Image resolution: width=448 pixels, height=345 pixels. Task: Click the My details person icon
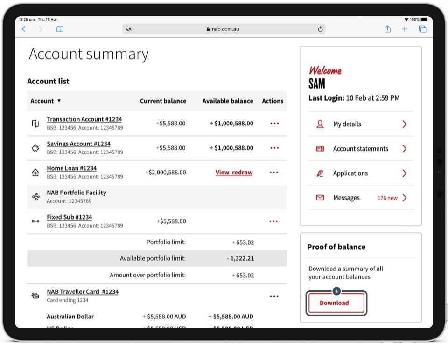click(x=320, y=124)
